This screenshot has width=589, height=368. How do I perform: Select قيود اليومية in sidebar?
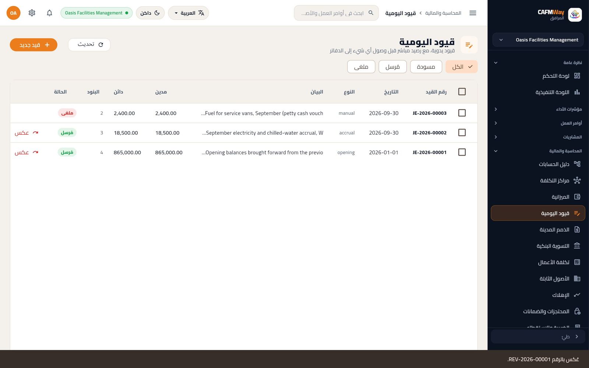538,213
